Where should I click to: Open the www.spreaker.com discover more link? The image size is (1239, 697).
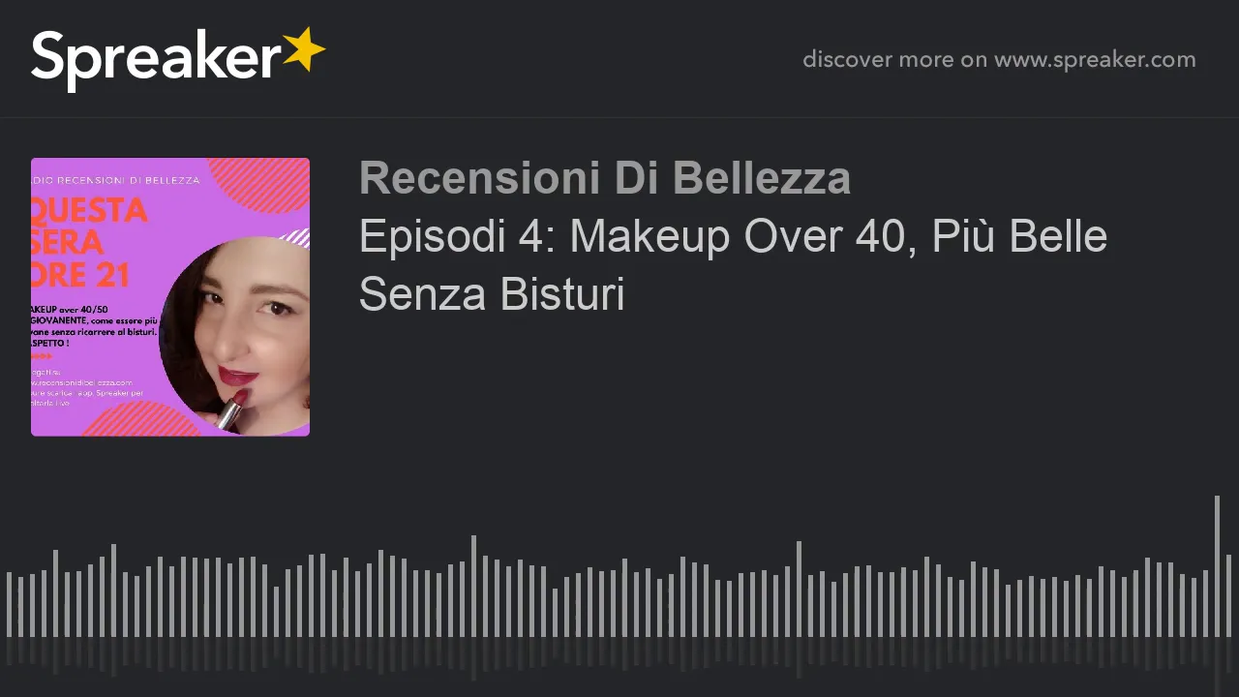coord(1095,60)
